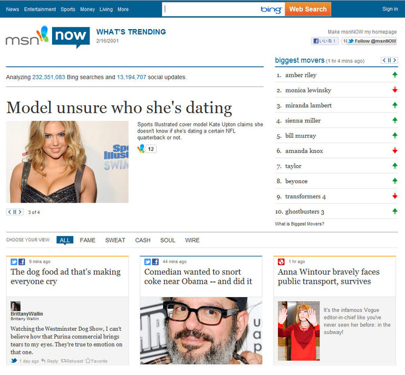Click green up arrow beside beyonce
405x375 pixels.
pos(395,181)
